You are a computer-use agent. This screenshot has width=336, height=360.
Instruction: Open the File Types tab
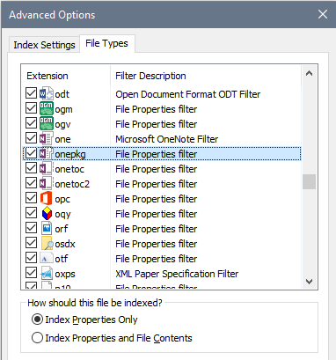point(106,43)
